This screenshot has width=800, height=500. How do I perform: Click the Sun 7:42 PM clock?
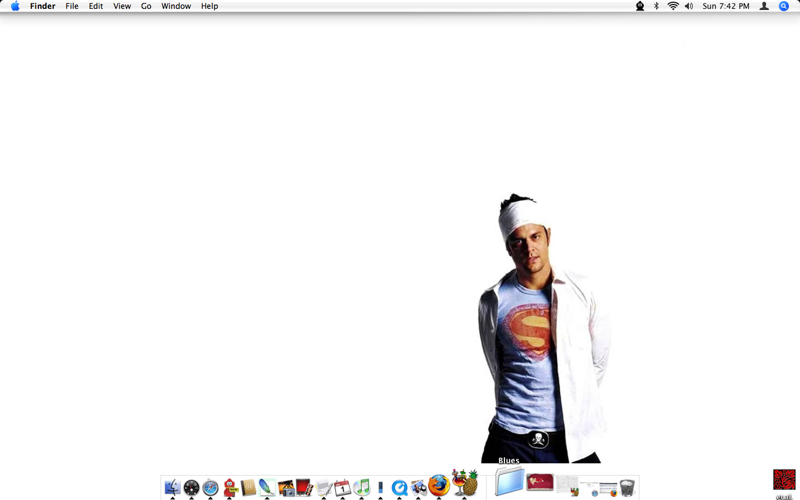coord(726,6)
